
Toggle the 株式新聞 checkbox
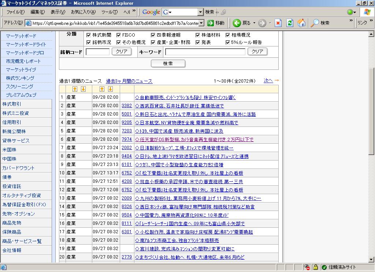(89, 35)
